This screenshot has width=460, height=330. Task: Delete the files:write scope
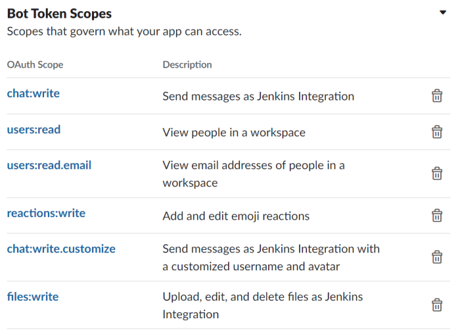coord(437,305)
